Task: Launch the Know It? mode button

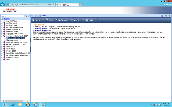Action: (64, 20)
